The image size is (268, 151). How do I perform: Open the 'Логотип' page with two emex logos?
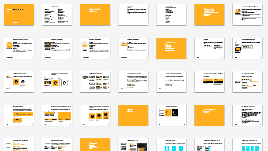coord(209,48)
